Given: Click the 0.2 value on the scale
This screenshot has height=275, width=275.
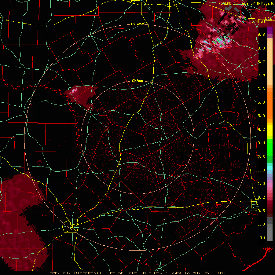Looking at the screenshot, I should point(261,197).
